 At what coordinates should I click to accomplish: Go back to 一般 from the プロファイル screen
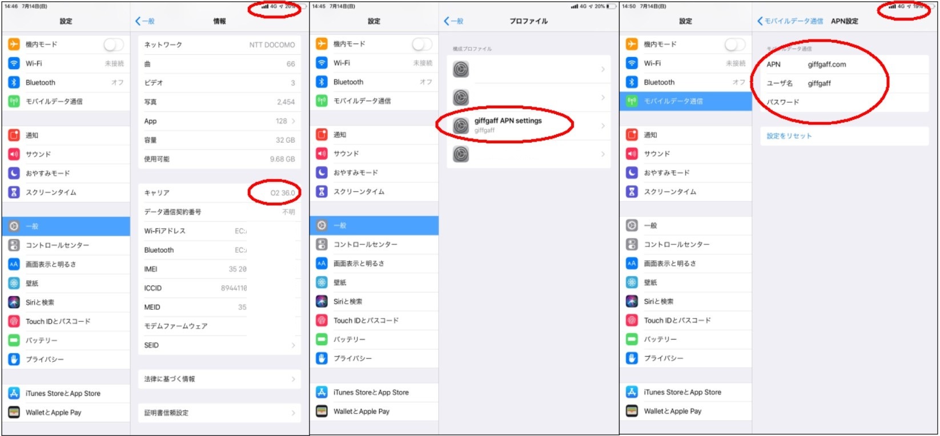453,21
